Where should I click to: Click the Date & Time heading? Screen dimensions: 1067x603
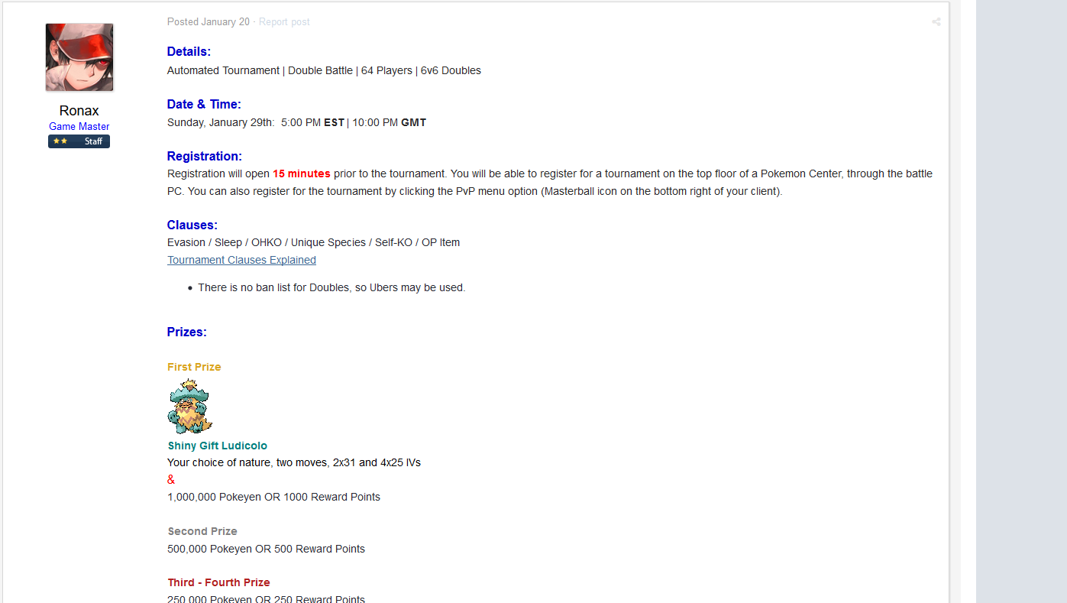point(204,105)
